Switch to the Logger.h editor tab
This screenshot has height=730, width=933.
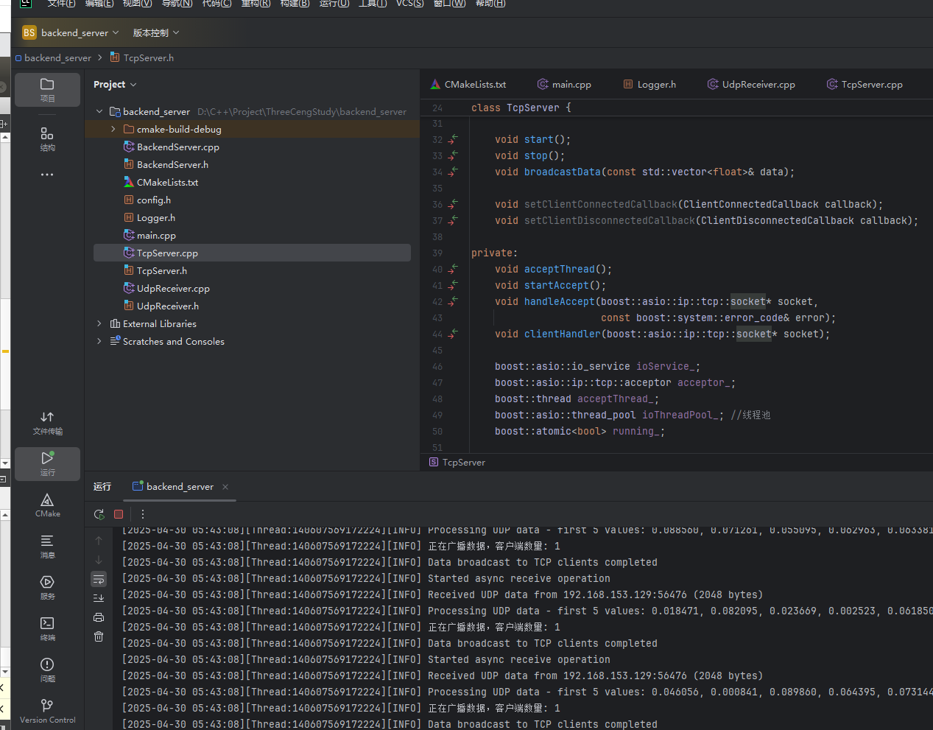655,85
